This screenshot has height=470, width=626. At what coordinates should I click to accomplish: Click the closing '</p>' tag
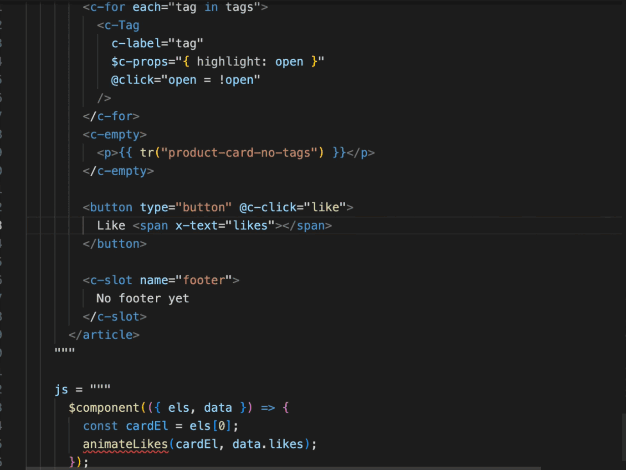click(x=360, y=153)
